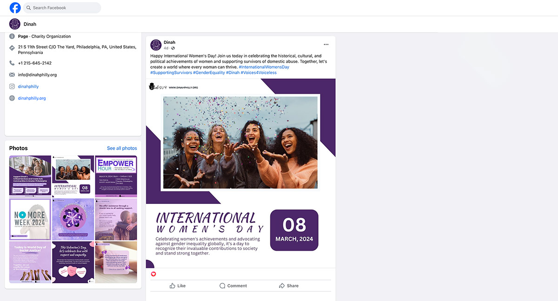Open the No More Week 2024 thumbnail
This screenshot has height=301, width=558.
coord(30,219)
